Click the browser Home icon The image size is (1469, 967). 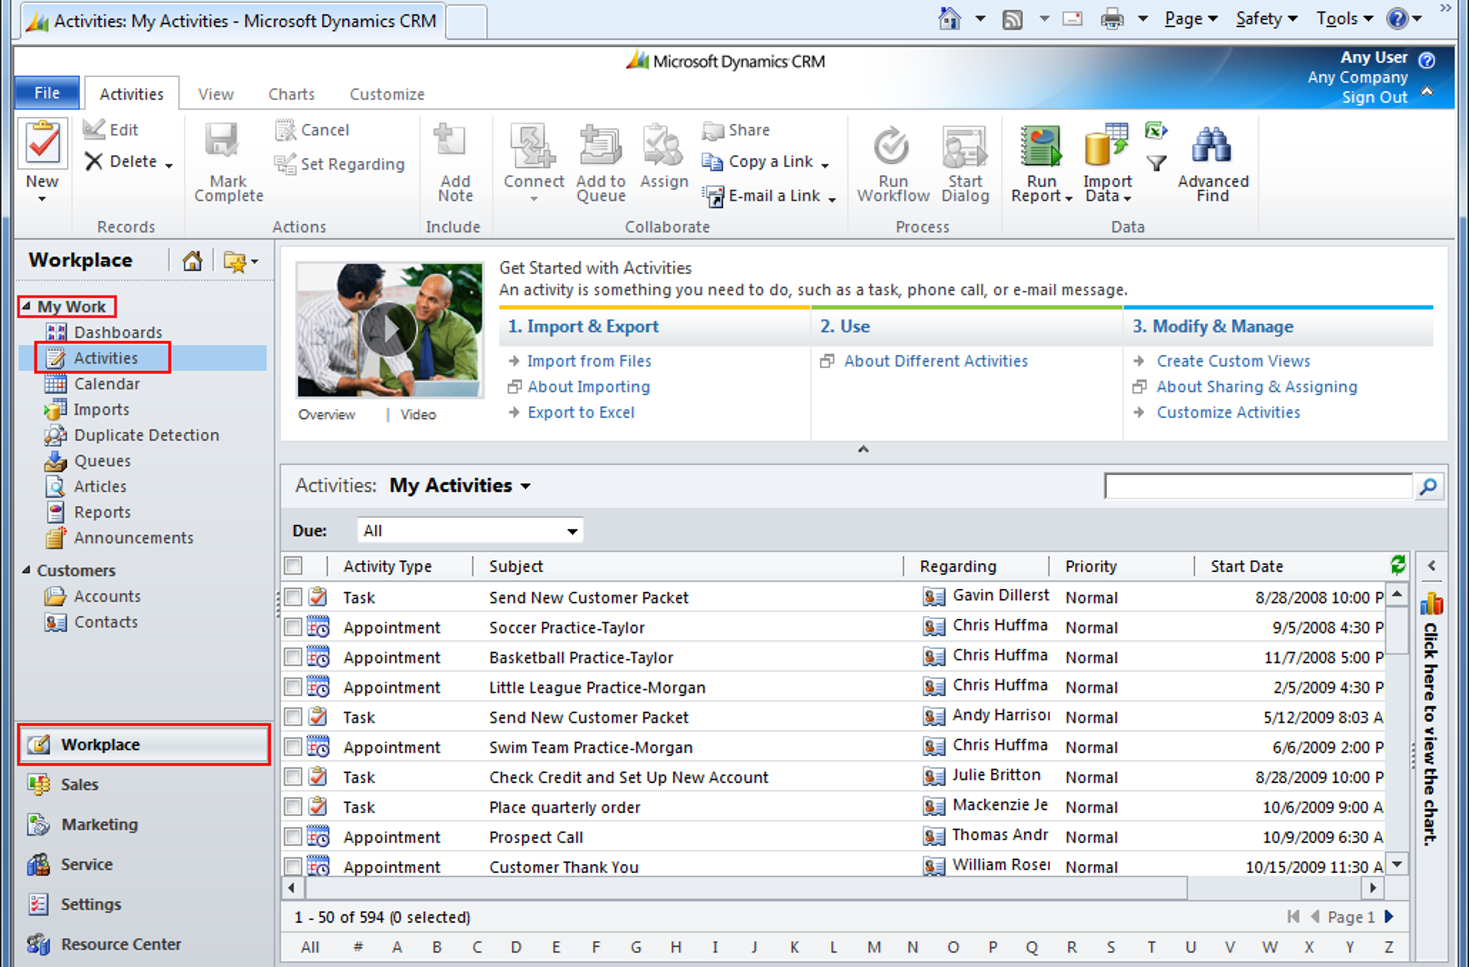tap(950, 19)
